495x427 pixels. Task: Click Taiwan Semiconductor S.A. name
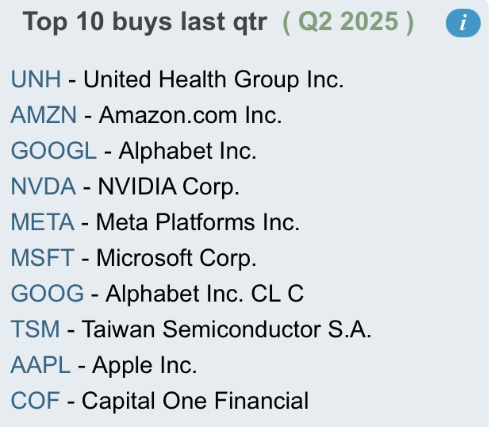pyautogui.click(x=227, y=329)
